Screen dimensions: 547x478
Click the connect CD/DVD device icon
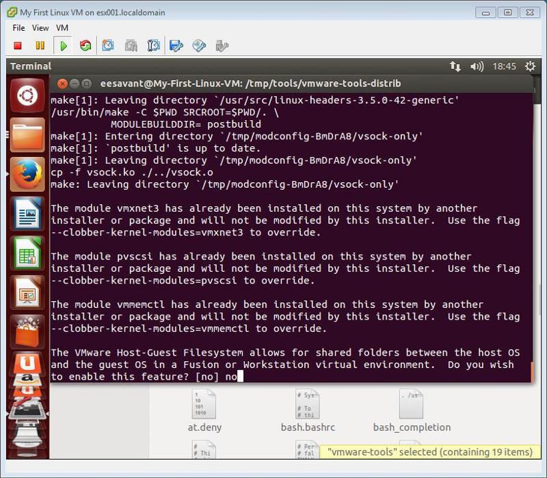point(199,45)
